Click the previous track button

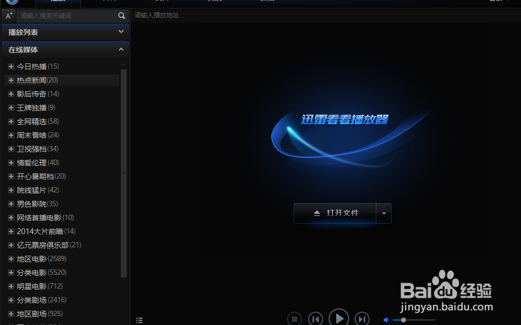tap(315, 319)
